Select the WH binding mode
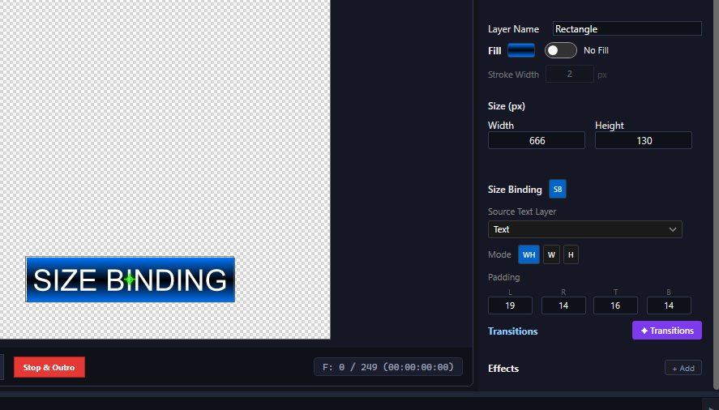 tap(529, 255)
